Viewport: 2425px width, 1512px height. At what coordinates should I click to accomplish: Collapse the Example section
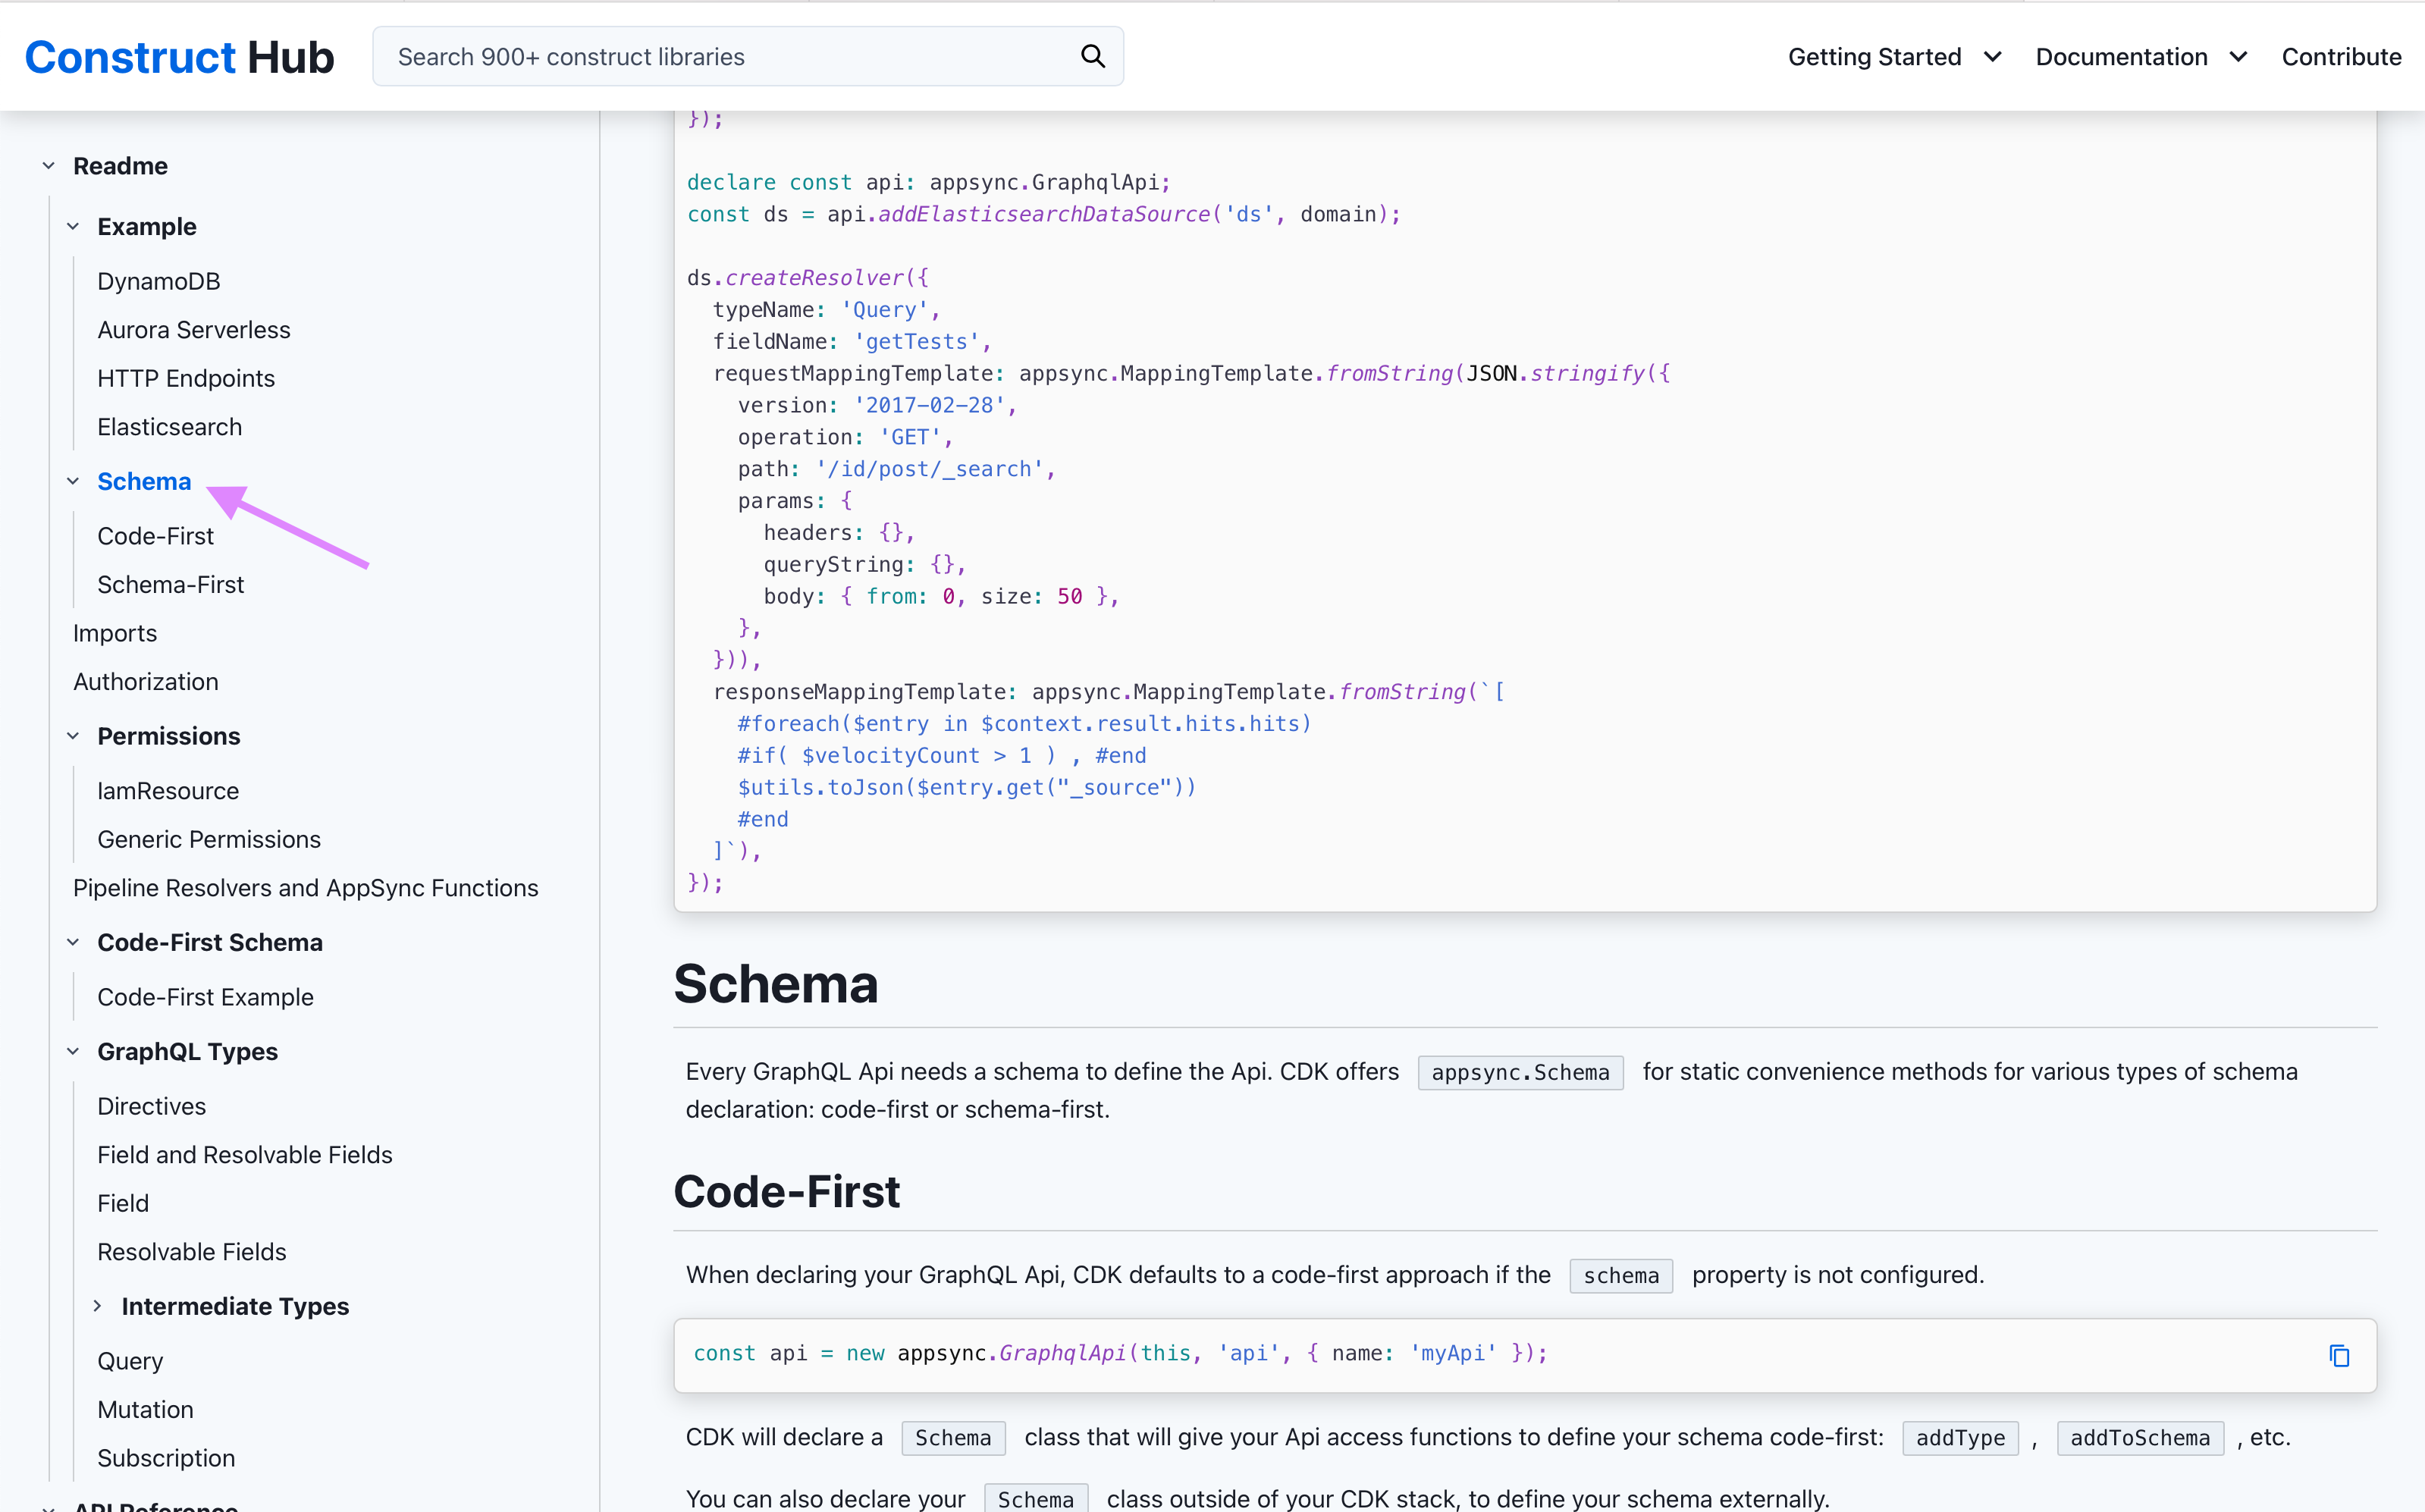click(x=73, y=226)
